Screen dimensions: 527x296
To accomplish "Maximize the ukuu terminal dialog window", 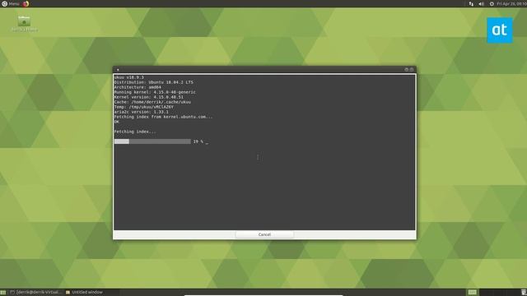I will pos(406,69).
